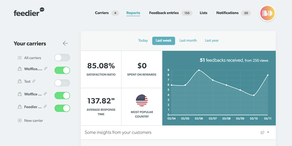Screen dimensions: 292x146
Task: Open the Reports menu item
Action: 133,13
